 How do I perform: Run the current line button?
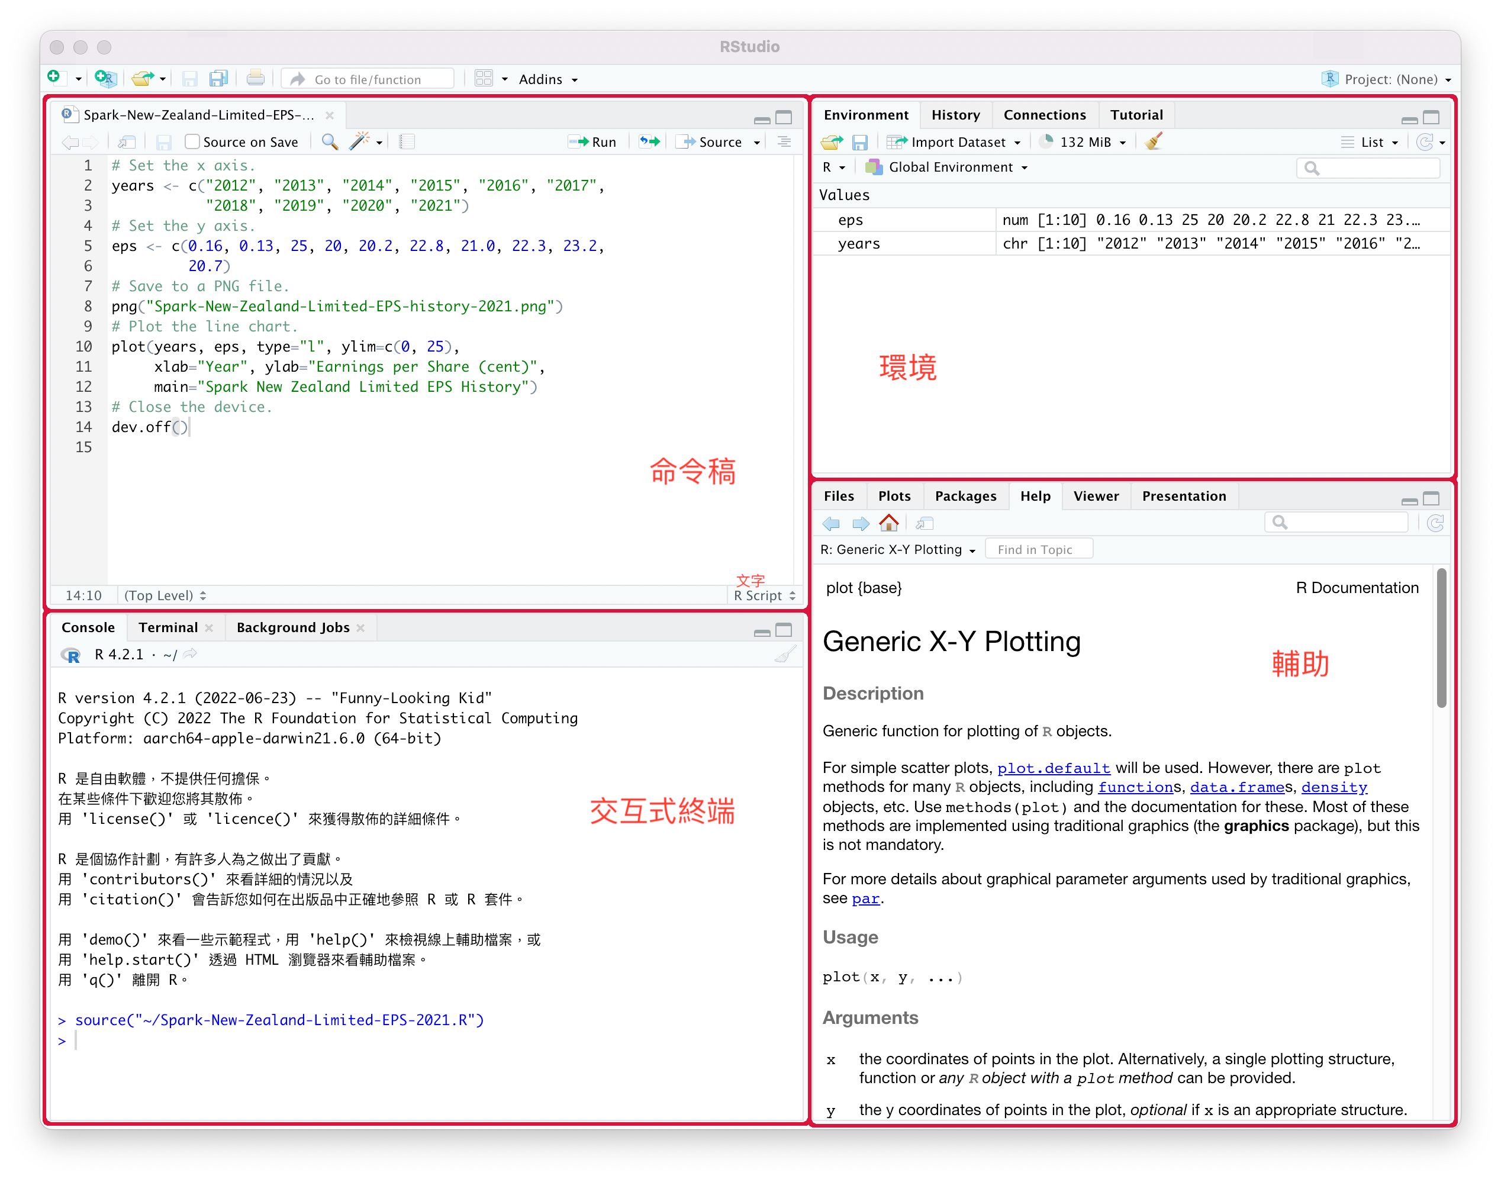click(x=592, y=142)
